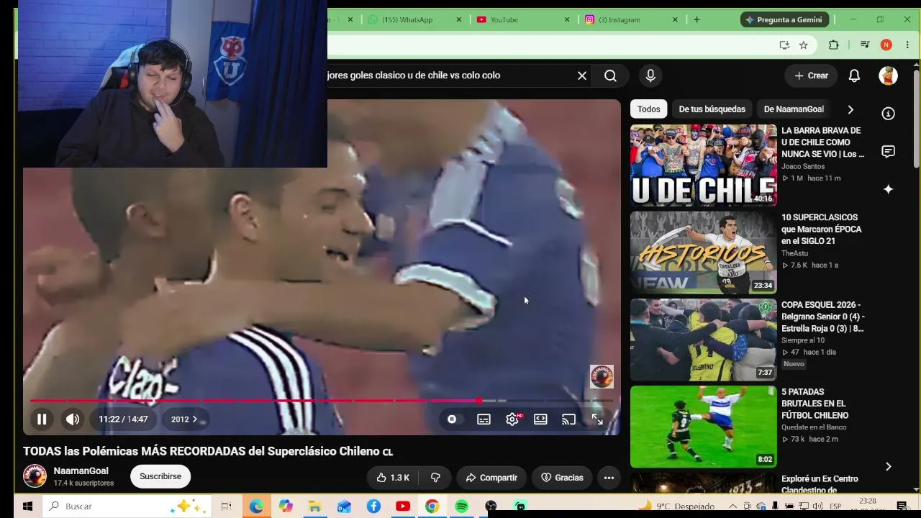This screenshot has height=518, width=921.
Task: Open File Explorer from the taskbar
Action: [314, 506]
